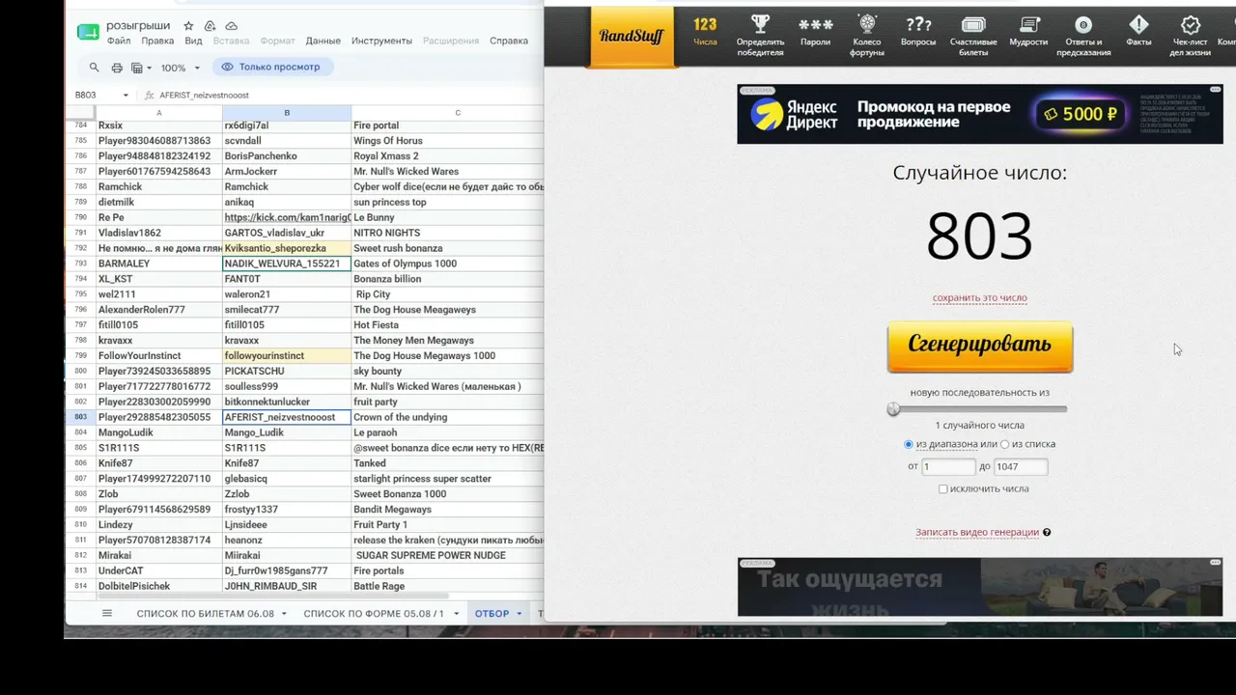This screenshot has width=1236, height=695.
Task: Open the Google Sheets home icon
Action: pos(88,33)
